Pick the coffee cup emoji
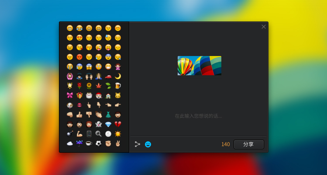Image resolution: width=327 pixels, height=175 pixels. coord(89,143)
